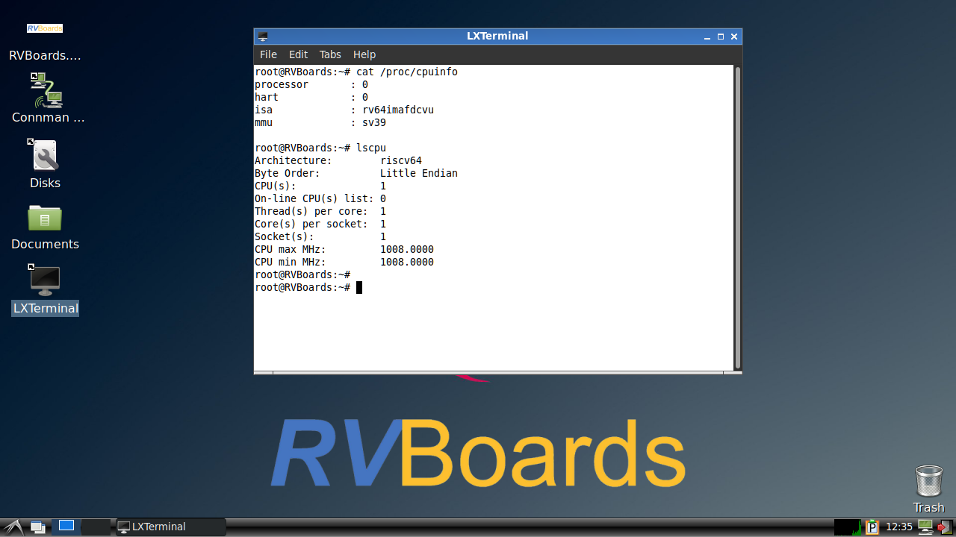
Task: Open the network monitor tray icon
Action: click(925, 527)
